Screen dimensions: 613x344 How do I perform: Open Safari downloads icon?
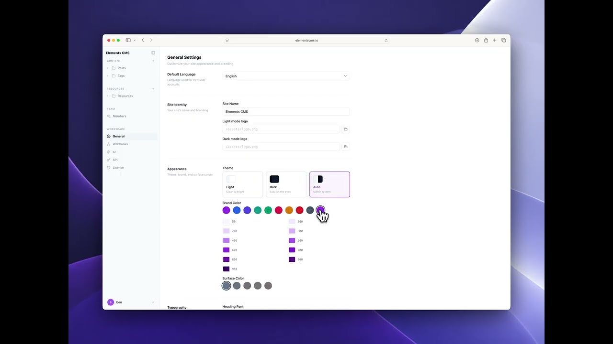[477, 40]
